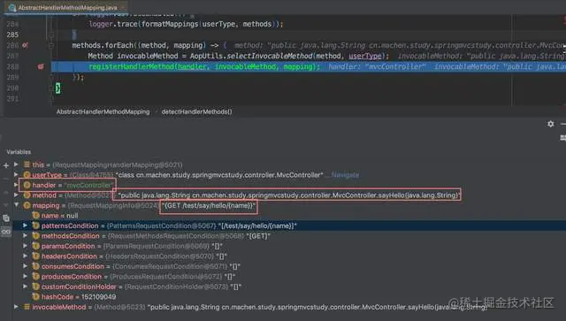566x321 pixels.
Task: Click the handler "mvcController" value
Action: (89, 185)
